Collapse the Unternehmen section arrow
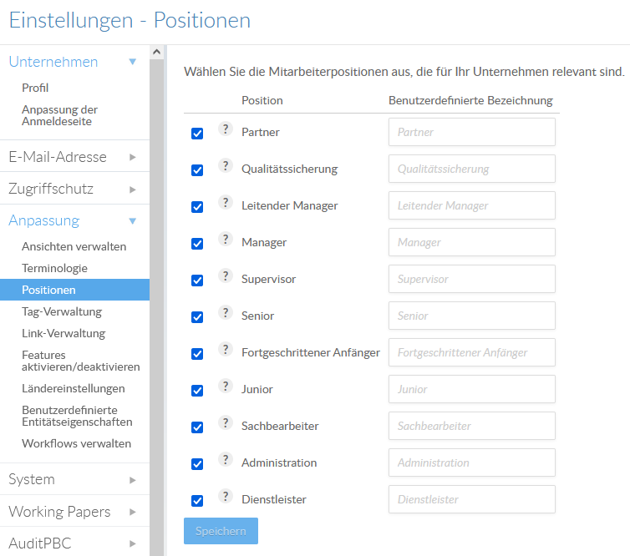The image size is (630, 556). pyautogui.click(x=133, y=62)
